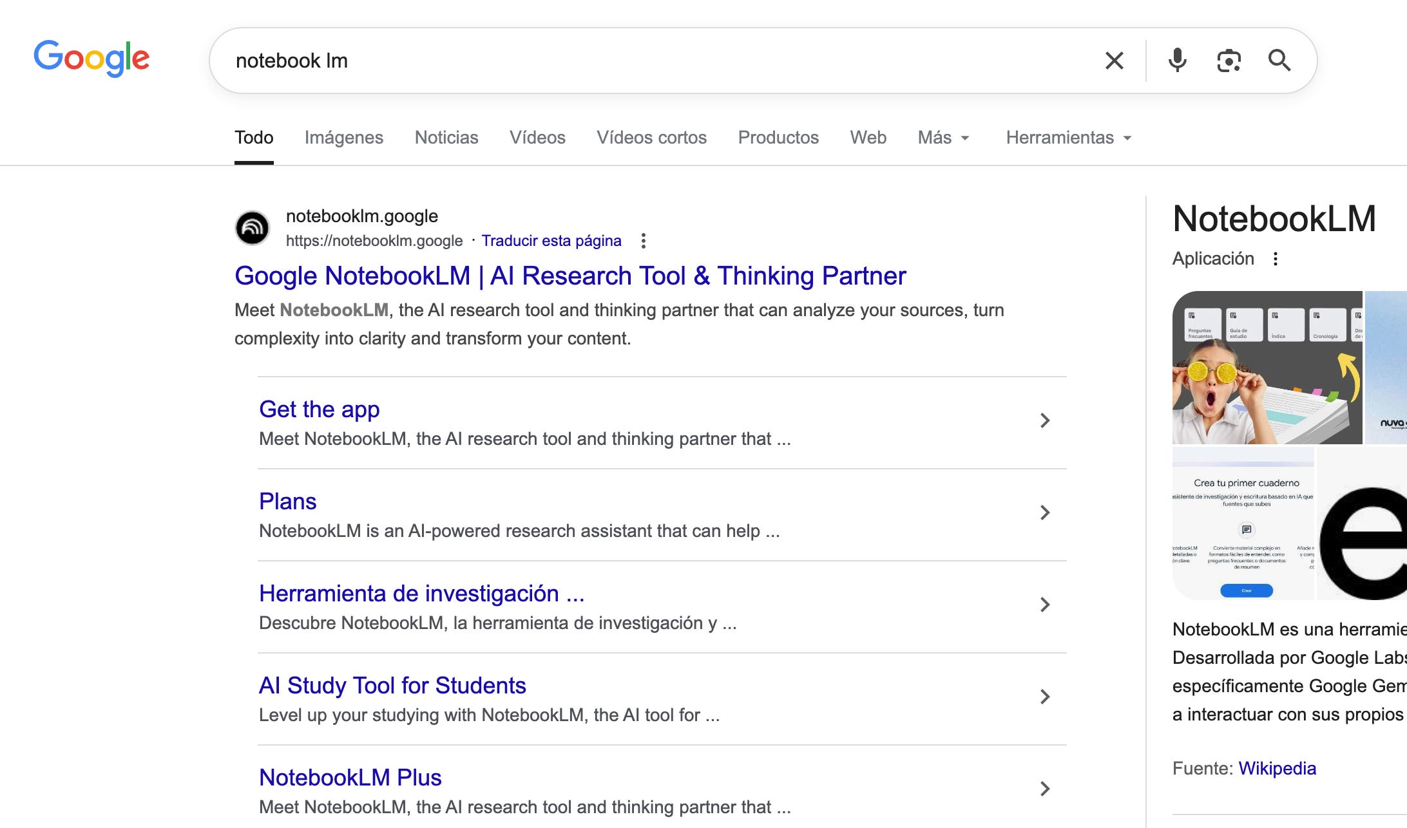Click the girl with lemon glasses thumbnail
Image resolution: width=1407 pixels, height=828 pixels.
pyautogui.click(x=1267, y=368)
